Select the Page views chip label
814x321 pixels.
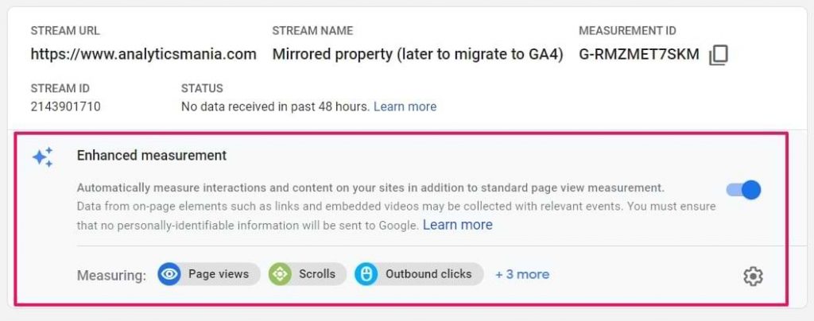click(x=218, y=274)
